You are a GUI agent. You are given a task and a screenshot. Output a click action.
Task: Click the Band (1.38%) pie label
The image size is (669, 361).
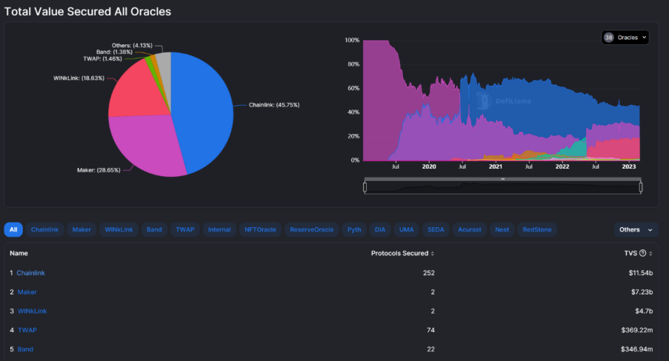[114, 52]
